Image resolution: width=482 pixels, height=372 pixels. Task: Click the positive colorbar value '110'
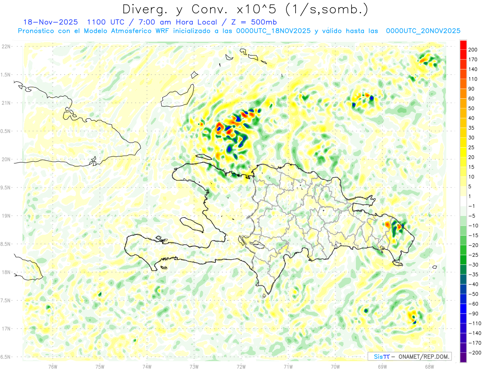(x=473, y=79)
